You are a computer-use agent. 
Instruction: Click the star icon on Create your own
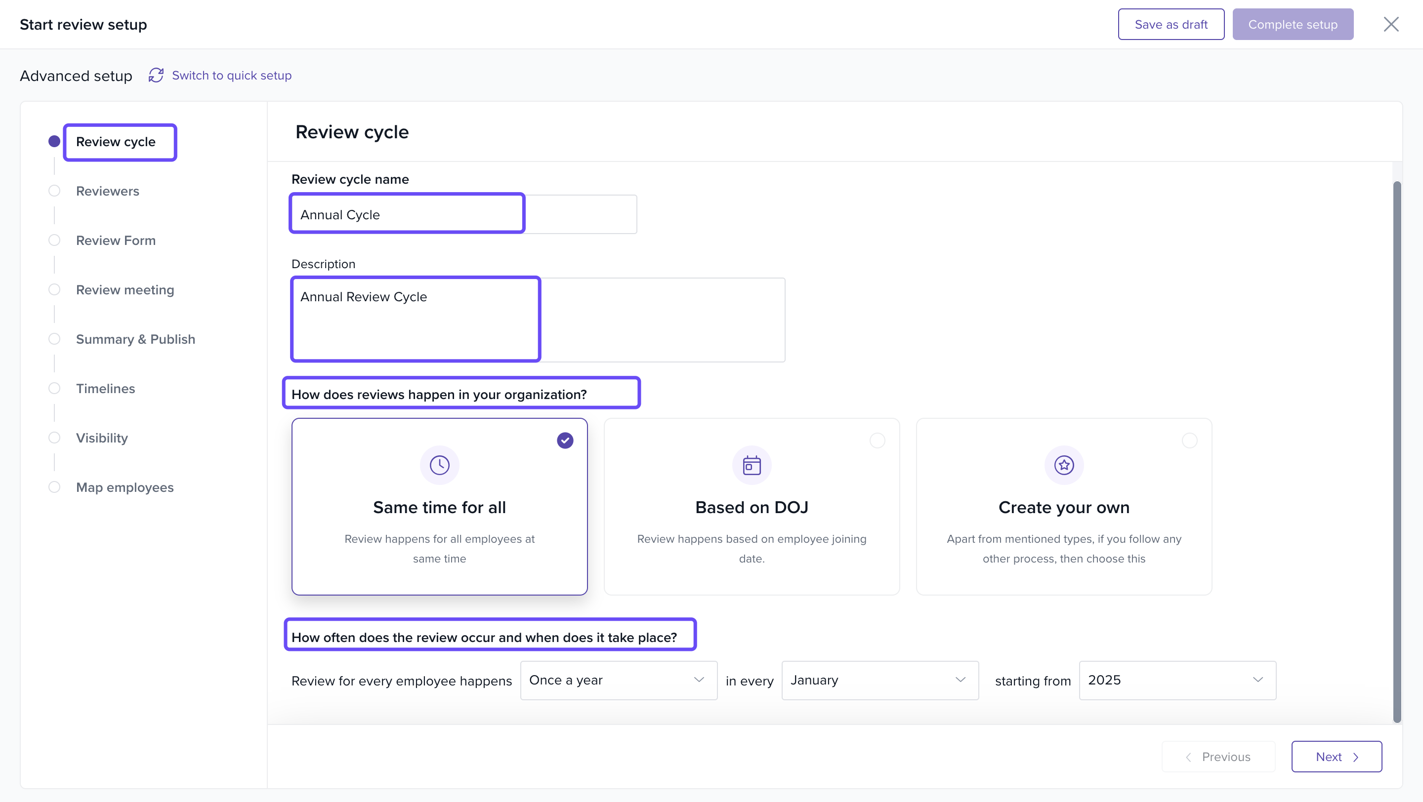1063,465
